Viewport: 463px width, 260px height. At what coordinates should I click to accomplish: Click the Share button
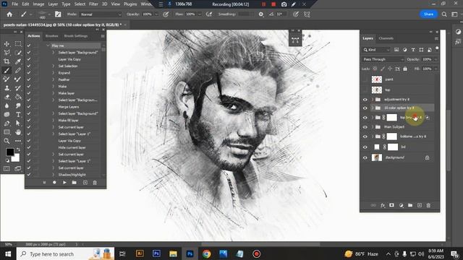428,14
